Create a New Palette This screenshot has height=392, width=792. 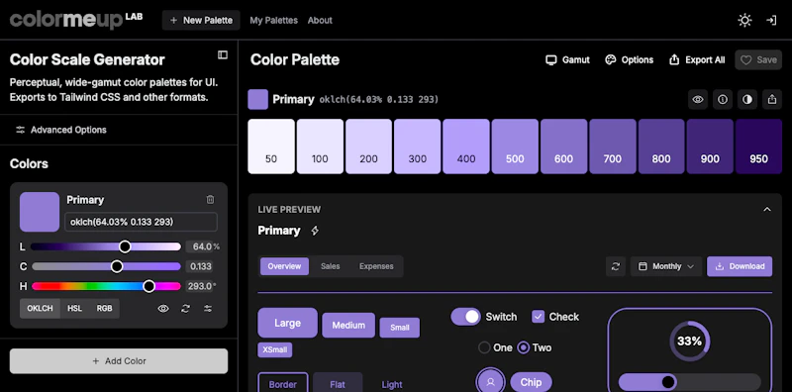tap(201, 20)
